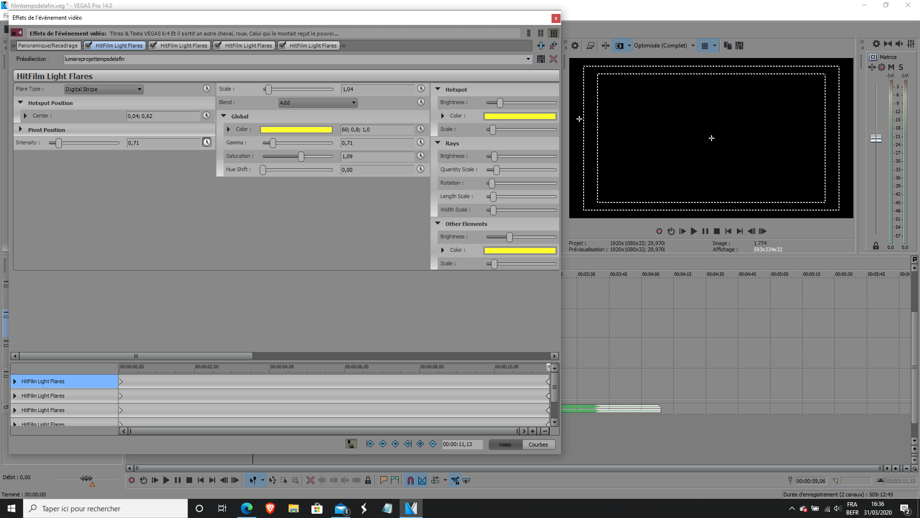This screenshot has width=920, height=518.
Task: Click the preview Play button
Action: (x=693, y=231)
